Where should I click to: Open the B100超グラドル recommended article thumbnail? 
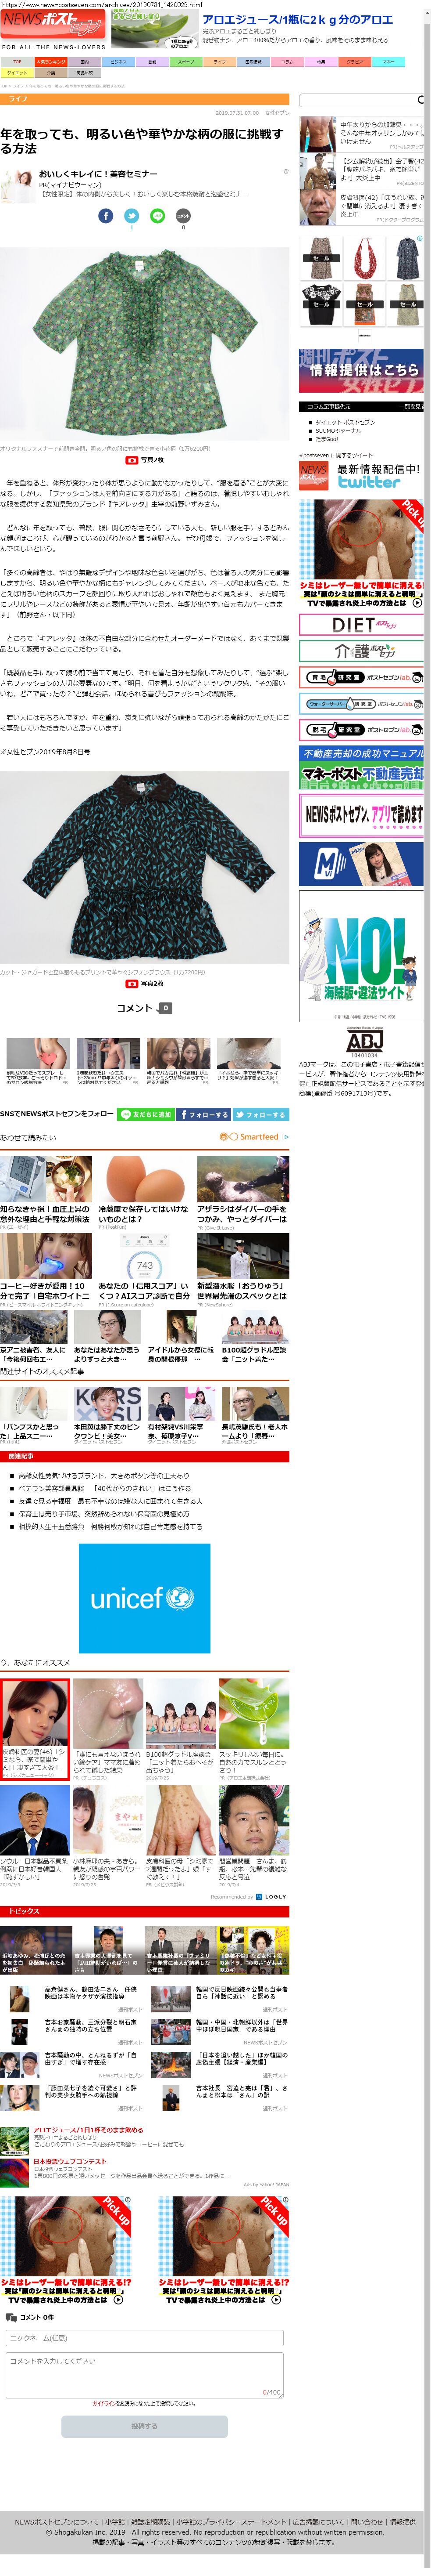(x=181, y=1714)
